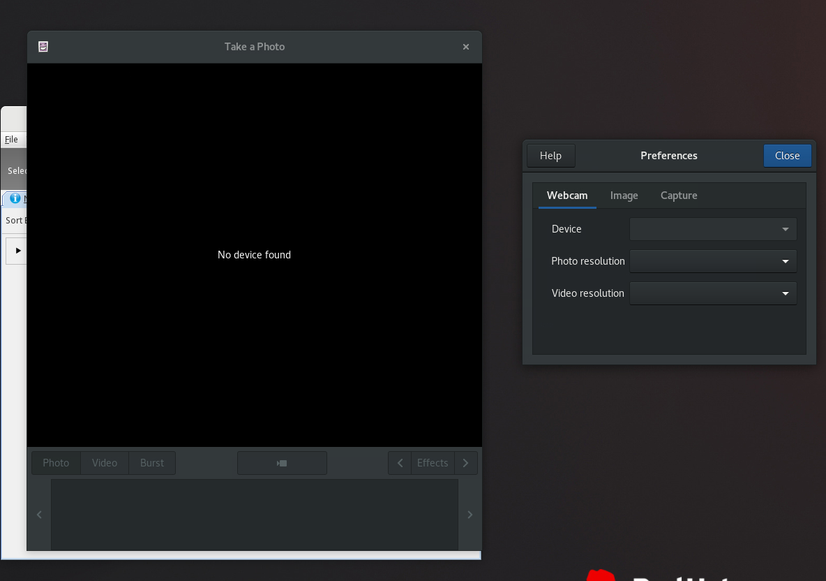Expand the Photo resolution dropdown

tap(712, 261)
